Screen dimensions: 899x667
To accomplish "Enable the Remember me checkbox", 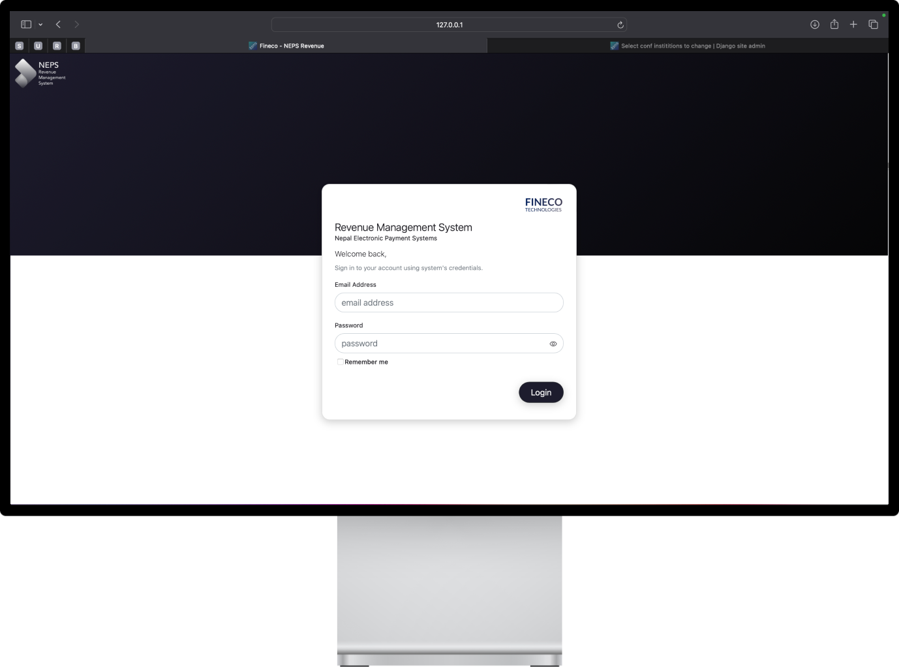I will (340, 361).
